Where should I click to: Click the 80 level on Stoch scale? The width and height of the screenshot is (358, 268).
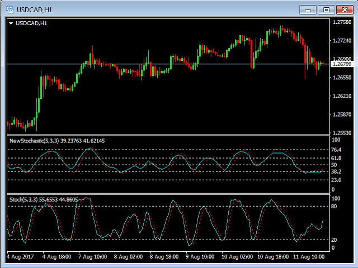[335, 206]
